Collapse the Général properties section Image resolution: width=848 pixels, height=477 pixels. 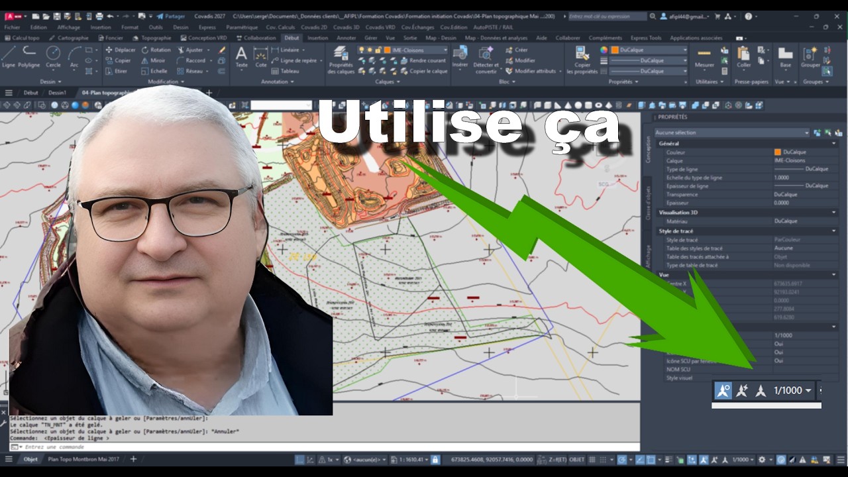[x=834, y=143]
